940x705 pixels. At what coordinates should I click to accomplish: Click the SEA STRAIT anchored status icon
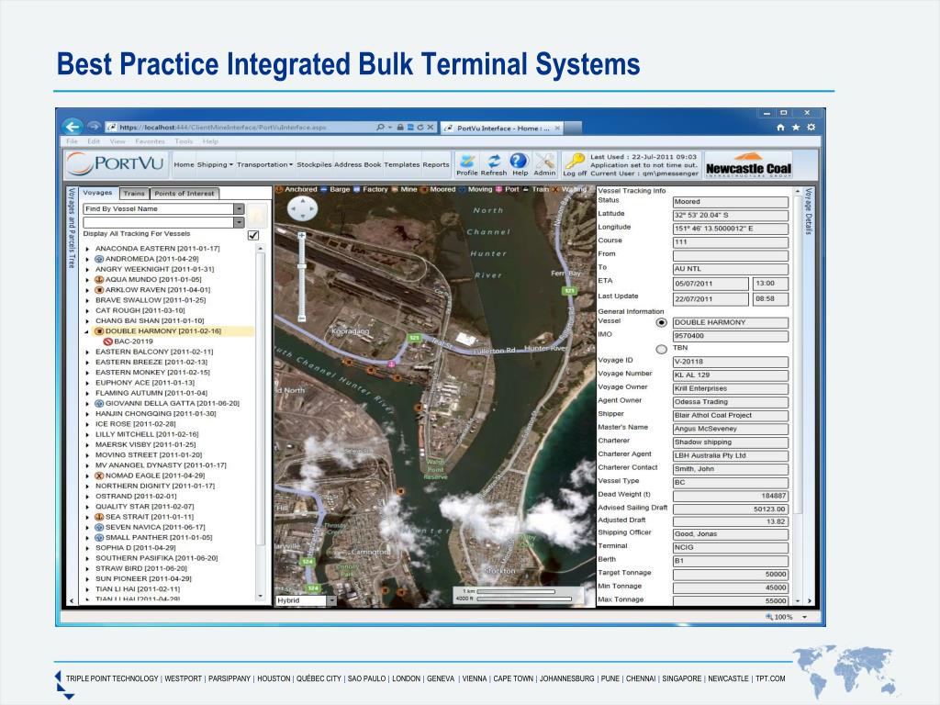[x=99, y=517]
